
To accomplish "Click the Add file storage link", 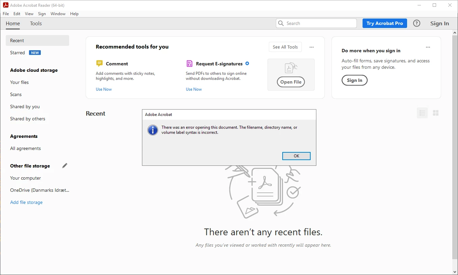I will coord(26,202).
